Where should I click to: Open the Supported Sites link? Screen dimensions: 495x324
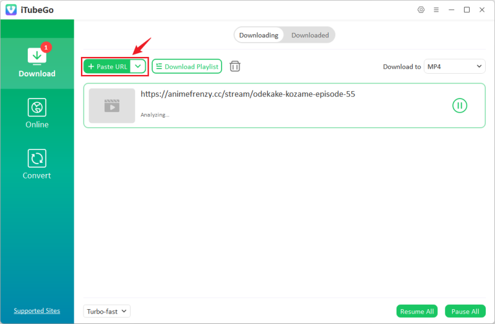(37, 311)
